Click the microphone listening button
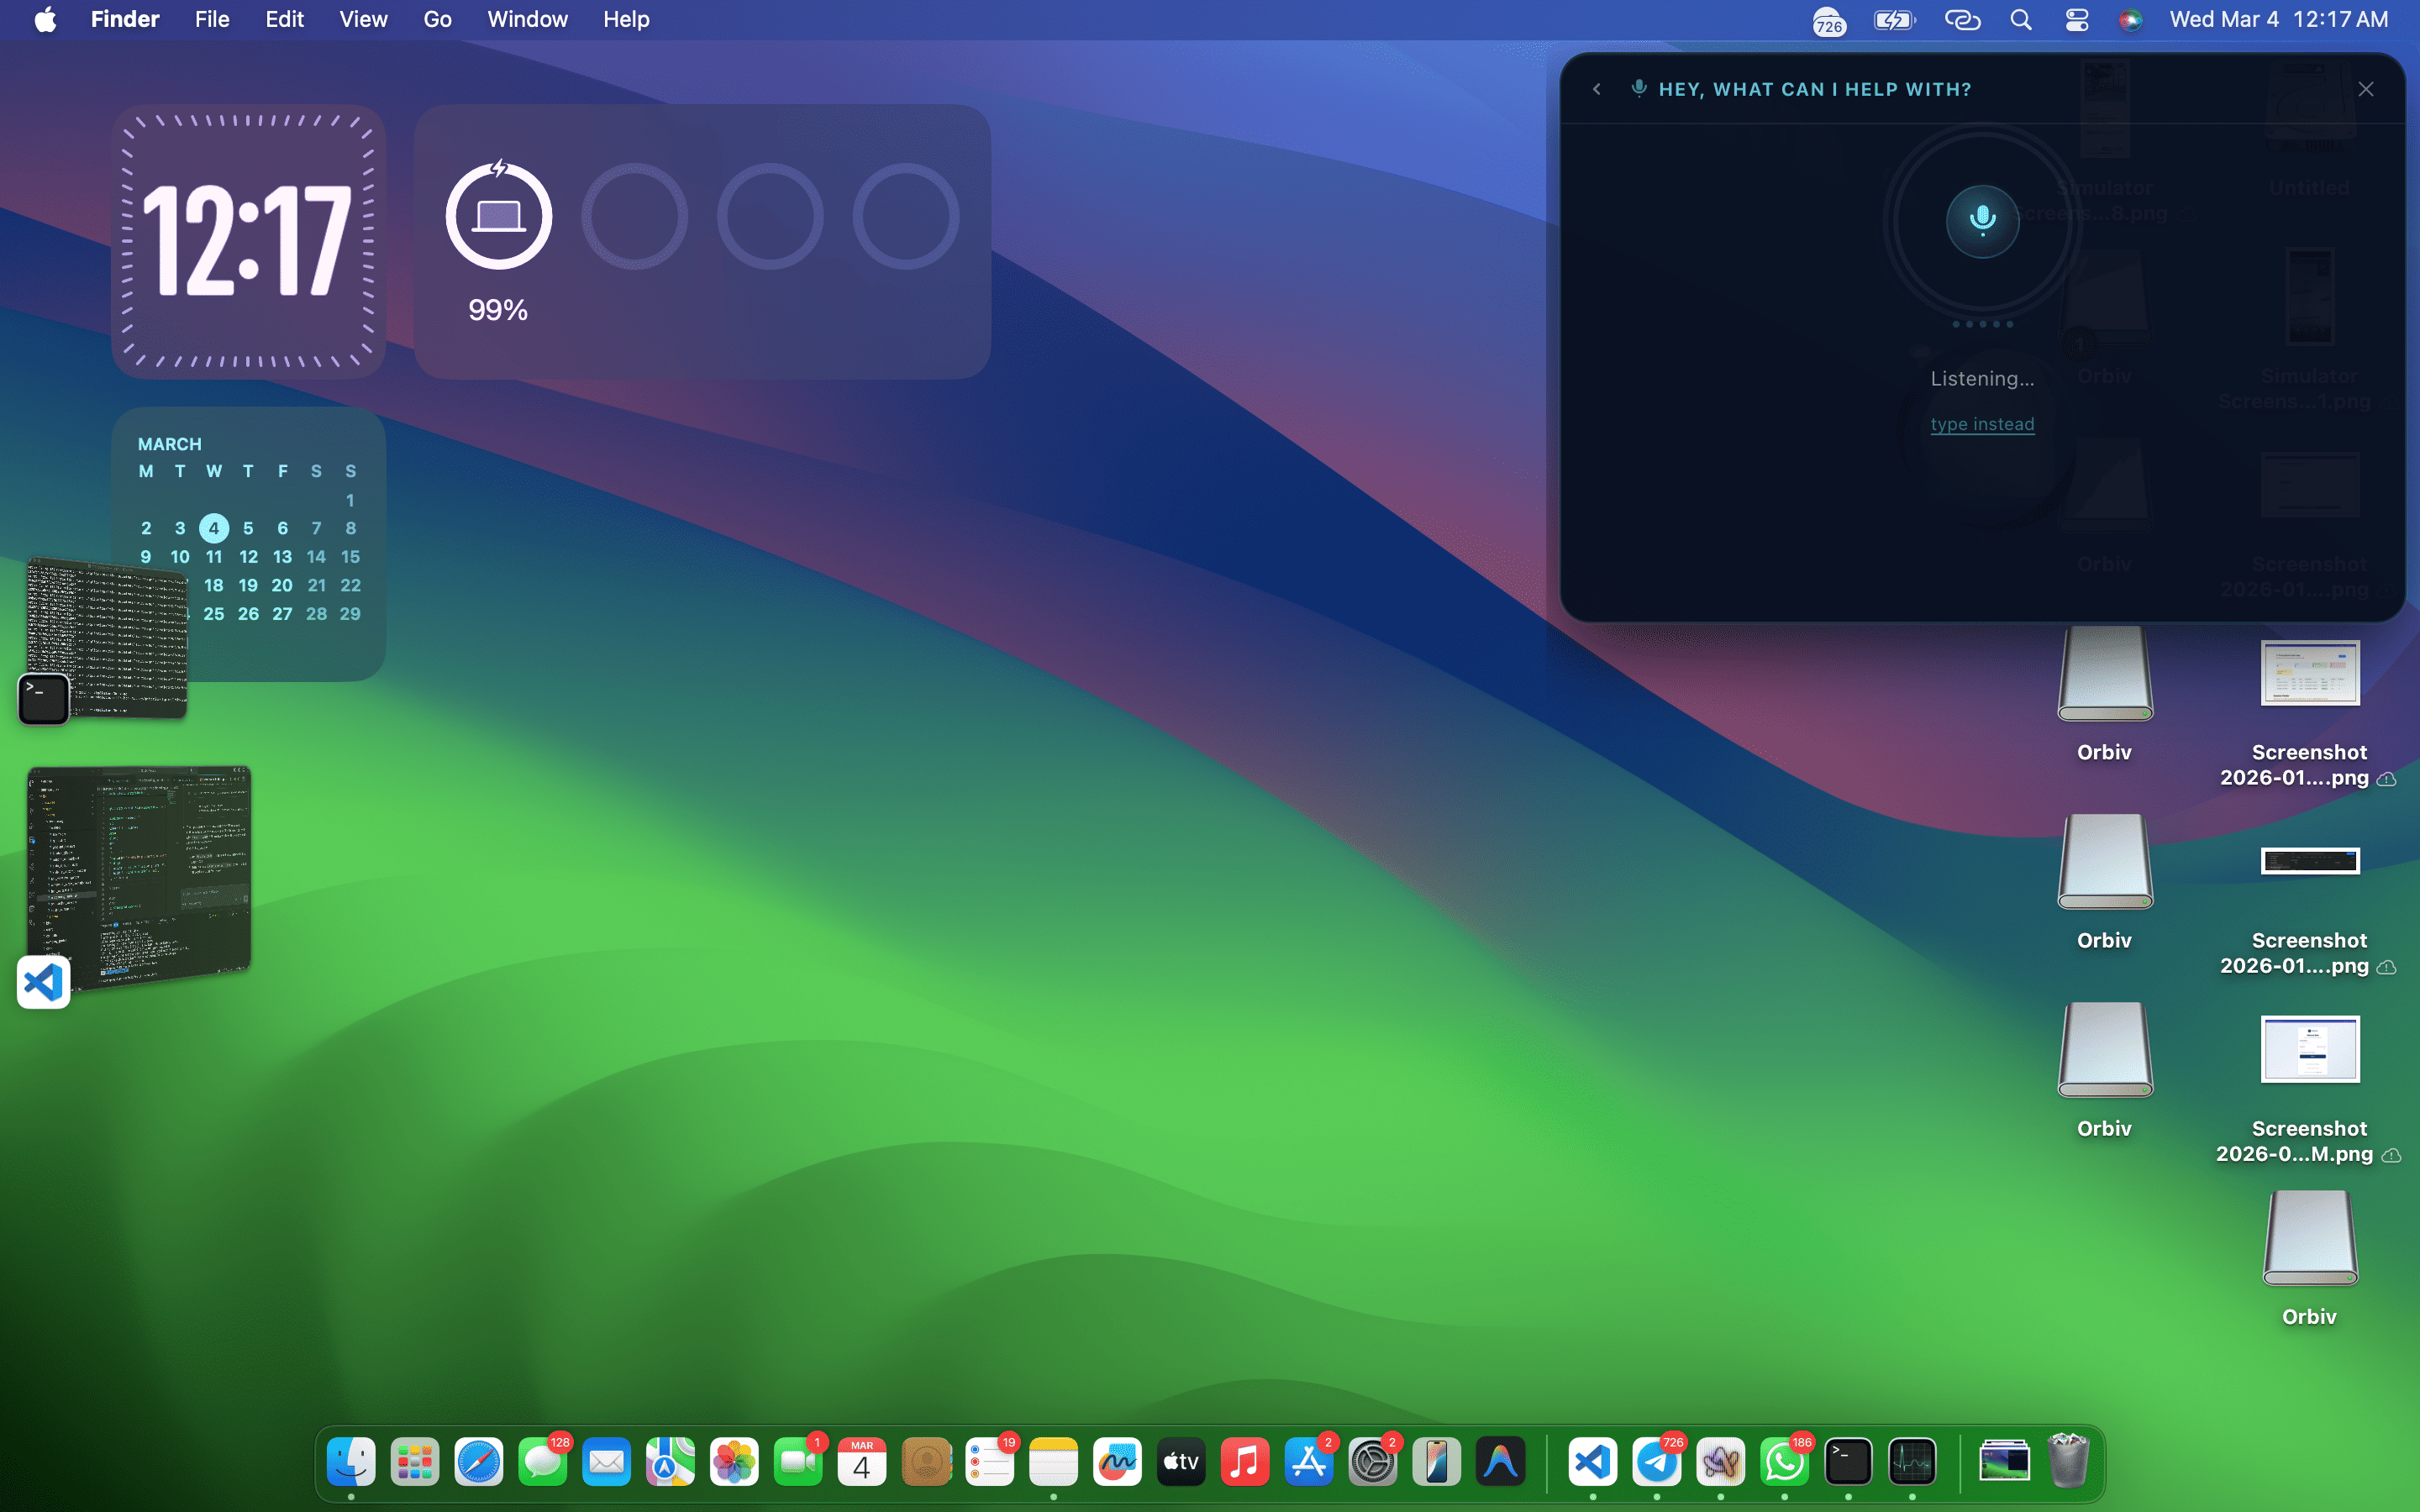 click(1982, 220)
